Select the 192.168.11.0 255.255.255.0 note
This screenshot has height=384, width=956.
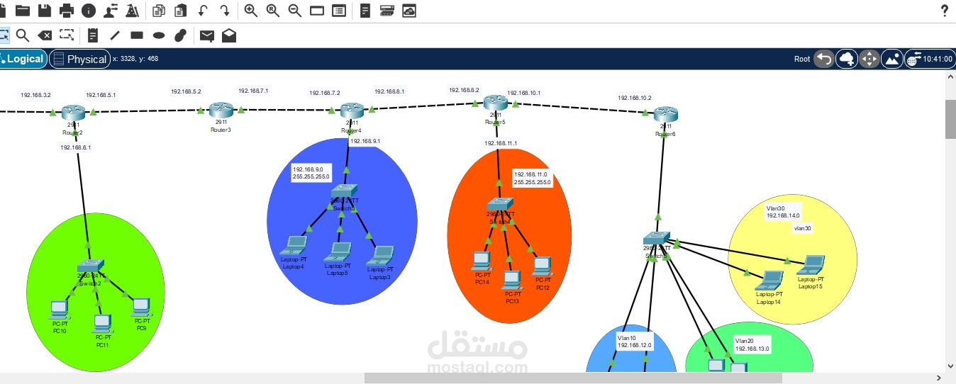point(532,178)
